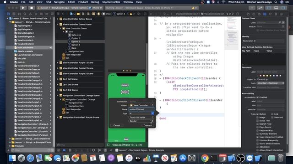Click Cancel in the connection popup
The width and height of the screenshot is (293, 164).
pyautogui.click(x=117, y=125)
